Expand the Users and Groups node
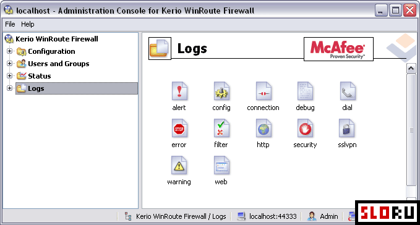 point(9,64)
